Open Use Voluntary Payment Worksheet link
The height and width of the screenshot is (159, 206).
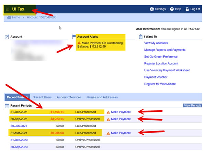[x=167, y=70]
